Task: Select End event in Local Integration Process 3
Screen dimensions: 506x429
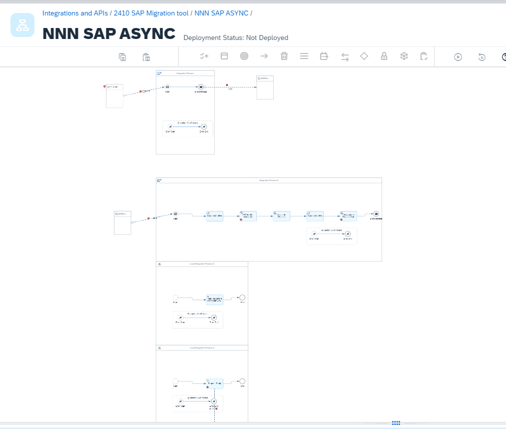Action: (242, 297)
